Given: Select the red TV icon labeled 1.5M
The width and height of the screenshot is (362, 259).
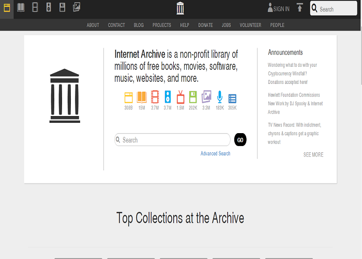Looking at the screenshot, I should [180, 97].
